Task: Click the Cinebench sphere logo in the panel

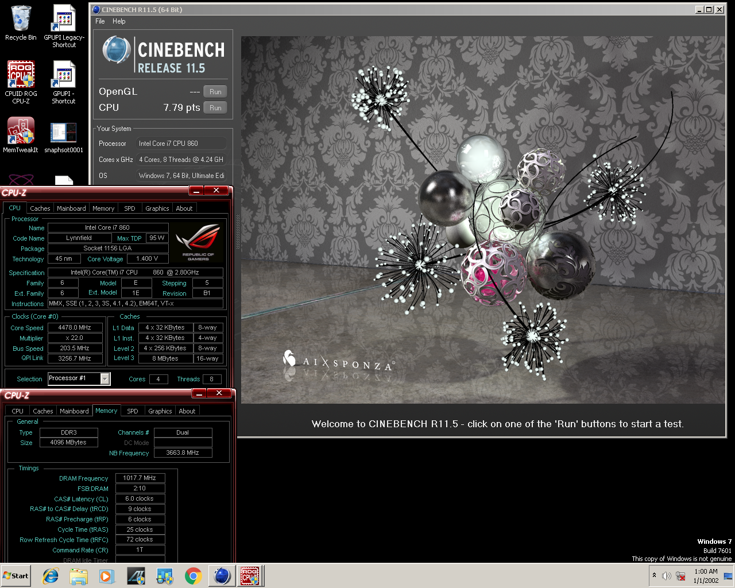Action: 117,50
